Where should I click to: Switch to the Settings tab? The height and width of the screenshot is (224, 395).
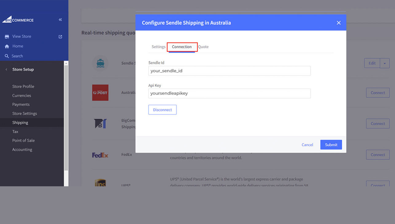(x=158, y=47)
